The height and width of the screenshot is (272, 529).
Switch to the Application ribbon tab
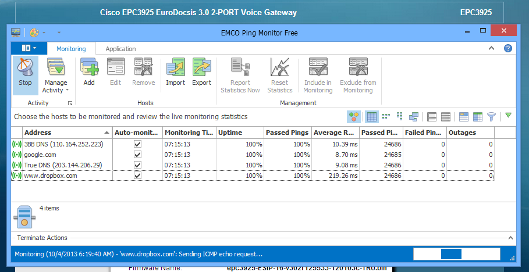pos(120,49)
